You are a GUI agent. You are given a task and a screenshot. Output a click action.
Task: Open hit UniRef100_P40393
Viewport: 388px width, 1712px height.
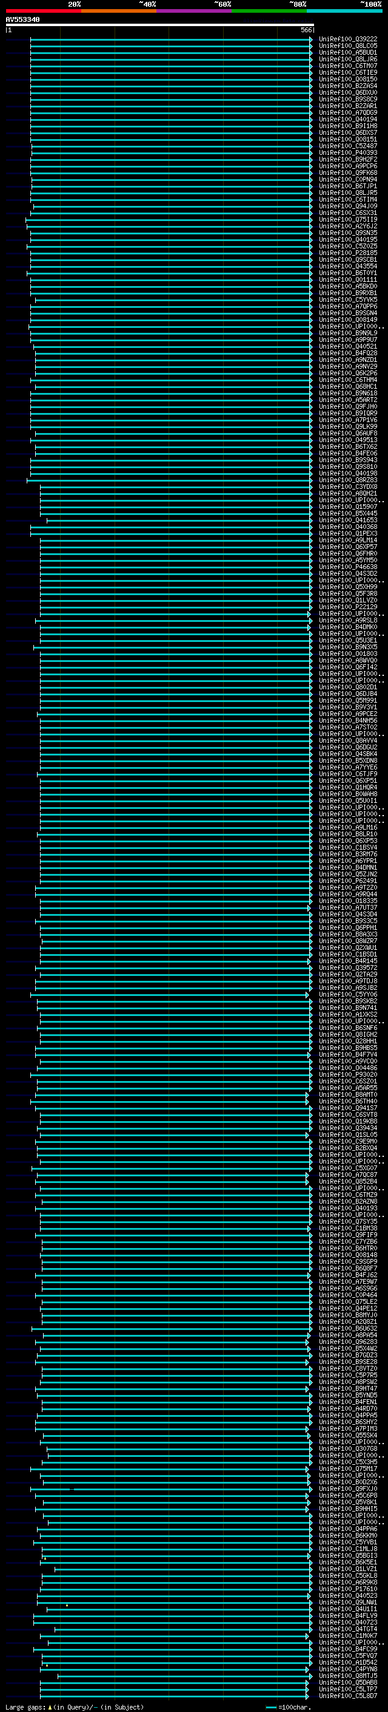(347, 153)
